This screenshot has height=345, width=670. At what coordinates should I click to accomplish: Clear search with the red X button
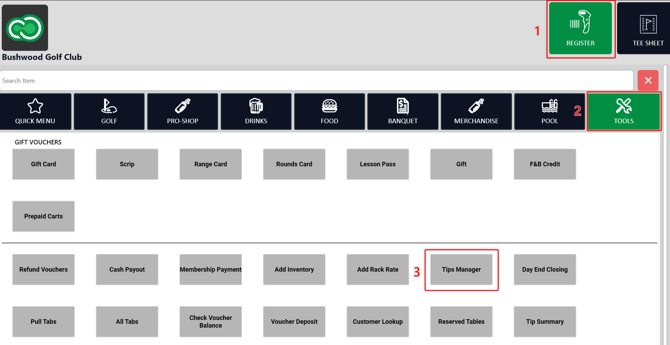[648, 80]
